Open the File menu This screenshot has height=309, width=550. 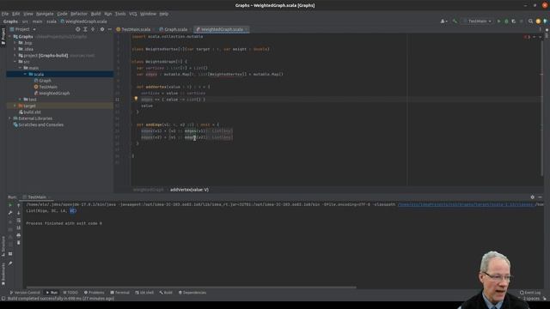pyautogui.click(x=5, y=14)
